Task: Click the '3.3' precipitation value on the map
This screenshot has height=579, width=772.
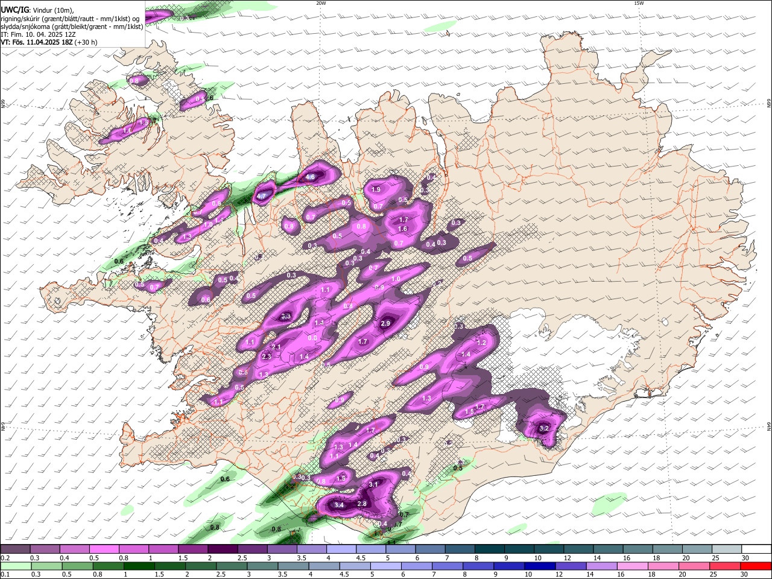Action: [x=286, y=316]
